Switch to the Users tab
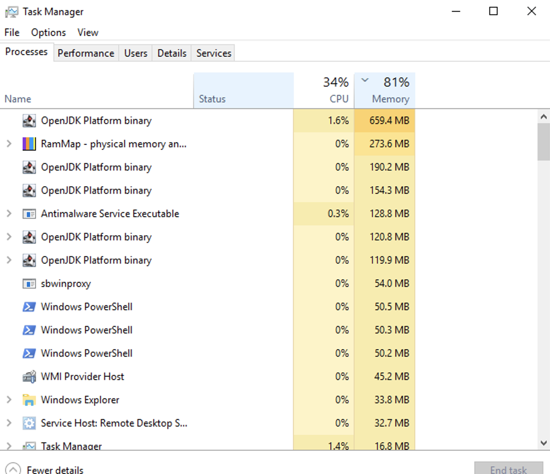This screenshot has width=550, height=474. (x=136, y=53)
